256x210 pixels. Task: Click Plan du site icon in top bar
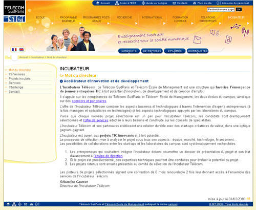(x=195, y=3)
